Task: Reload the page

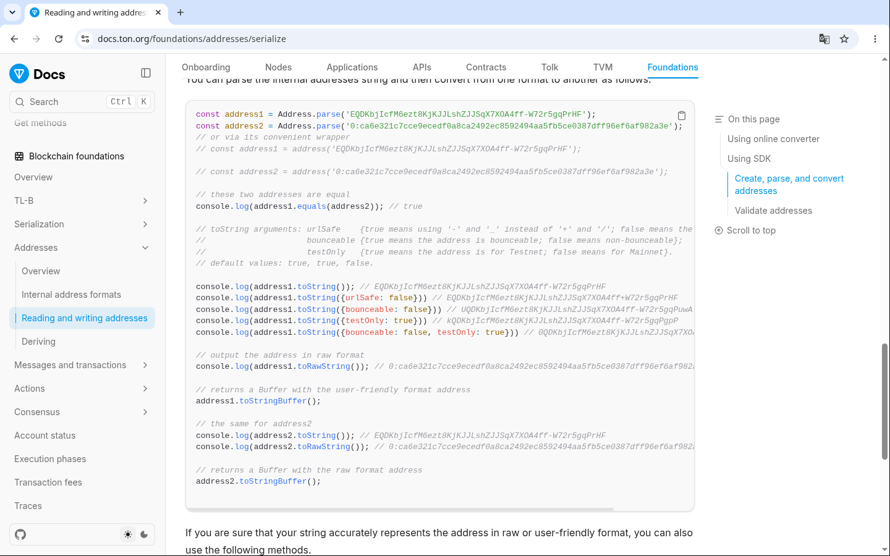Action: click(59, 38)
